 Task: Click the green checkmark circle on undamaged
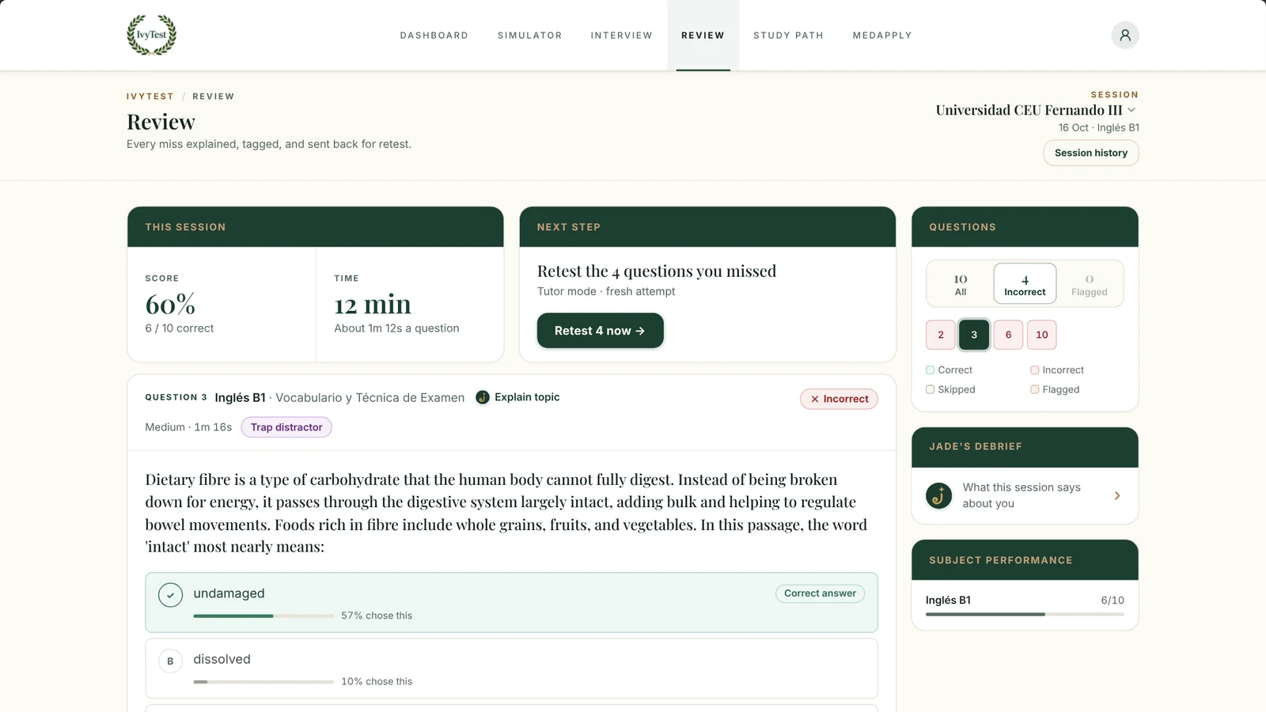(170, 595)
